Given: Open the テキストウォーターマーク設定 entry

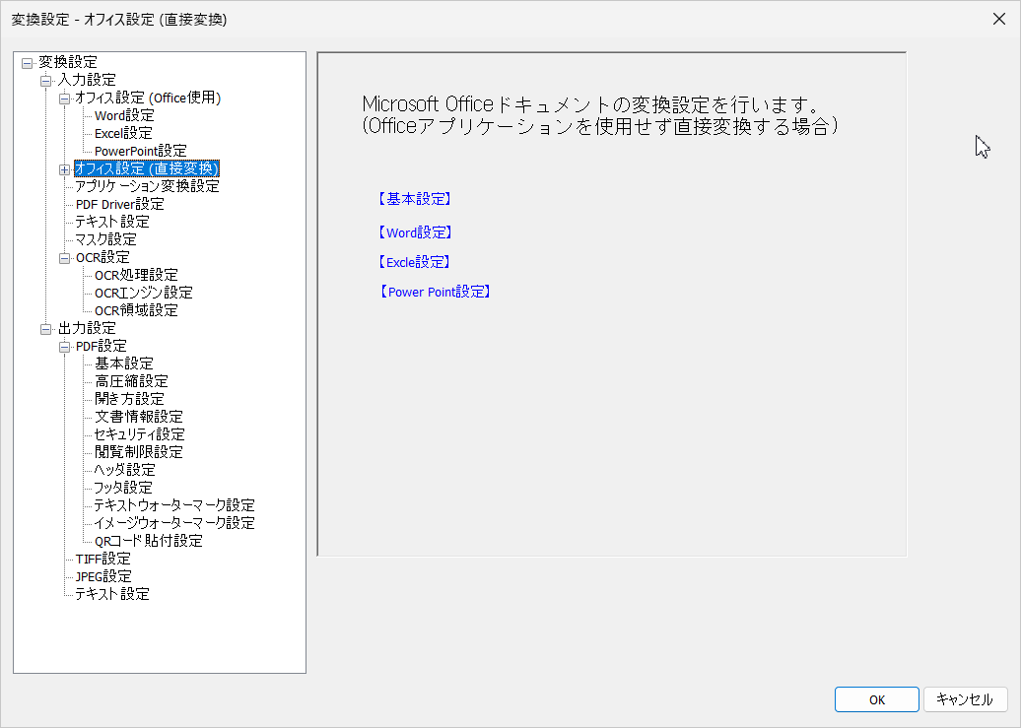Looking at the screenshot, I should click(172, 504).
